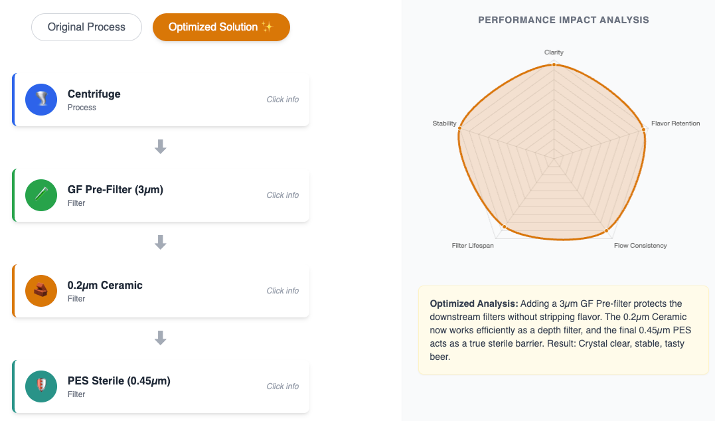Select the Flow Consistency radar data point
715x421 pixels.
[x=607, y=231]
